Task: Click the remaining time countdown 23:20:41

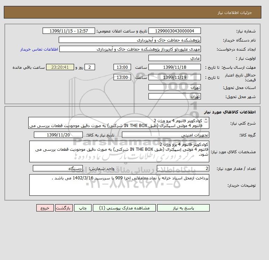Action: 60,67
